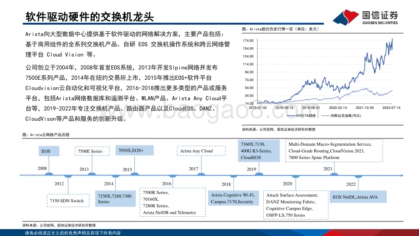
Task: Select the EOS NetDL,Arista AVA box
Action: [358, 197]
